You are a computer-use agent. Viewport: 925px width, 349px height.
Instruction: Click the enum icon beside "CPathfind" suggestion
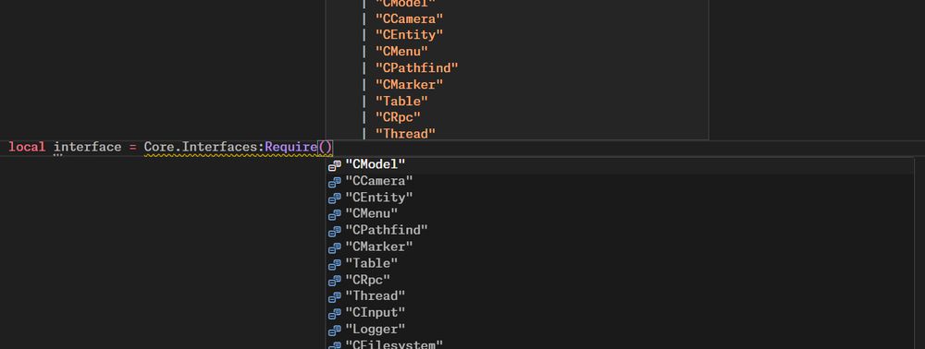tap(335, 231)
